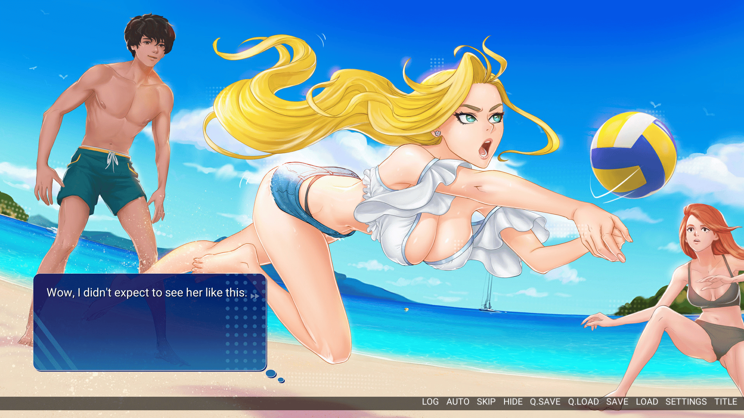Click the "Wow, I didn't expect" text line
The height and width of the screenshot is (418, 744).
coord(146,293)
